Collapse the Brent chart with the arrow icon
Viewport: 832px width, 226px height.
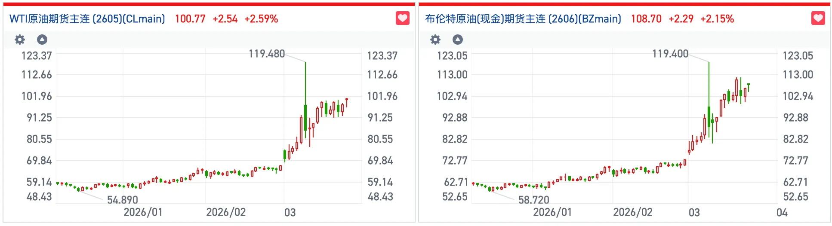point(458,40)
